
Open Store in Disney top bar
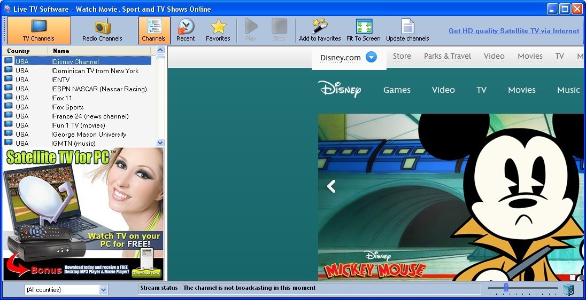pyautogui.click(x=402, y=57)
